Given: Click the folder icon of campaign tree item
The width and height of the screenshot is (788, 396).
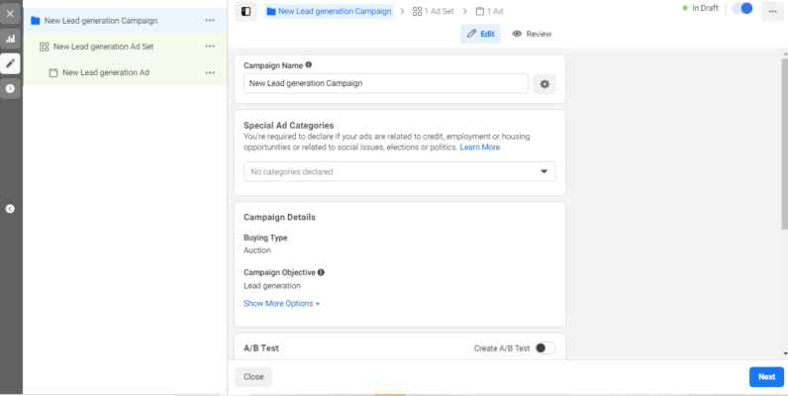Looking at the screenshot, I should 36,21.
